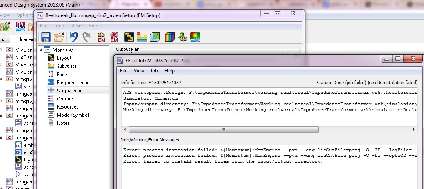424x189 pixels.
Task: Click the EM icon with red X
Action: pos(114,37)
